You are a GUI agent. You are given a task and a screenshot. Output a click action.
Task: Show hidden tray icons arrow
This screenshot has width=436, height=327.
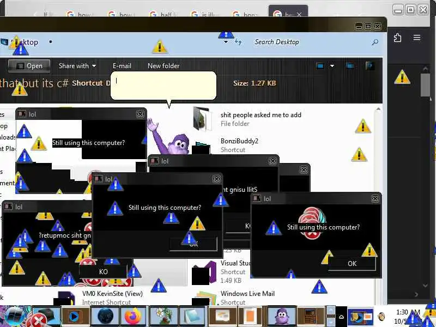click(341, 317)
